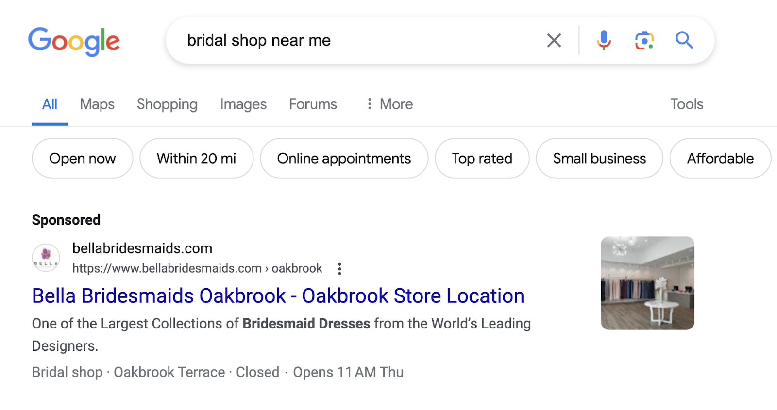Toggle the Top rated filter chip
The height and width of the screenshot is (410, 777).
[x=482, y=158]
